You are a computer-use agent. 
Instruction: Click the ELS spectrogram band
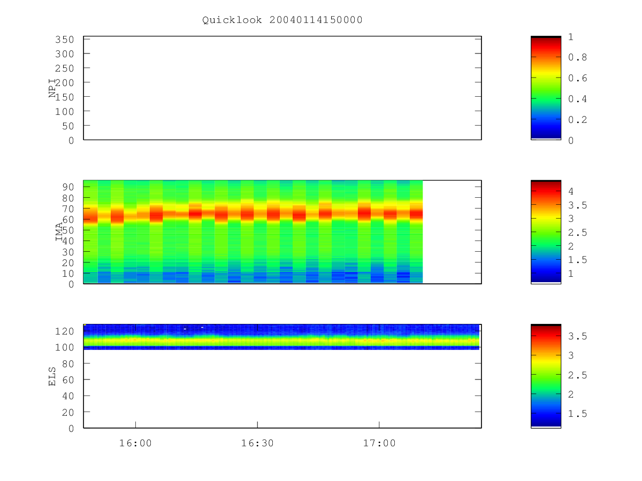282,337
